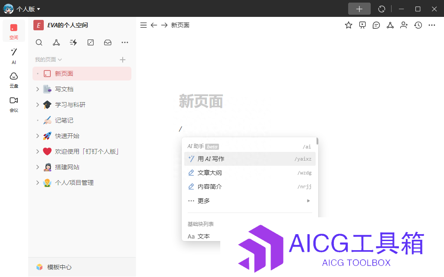Open sidebar more options ellipsis
The image size is (444, 277).
[124, 42]
